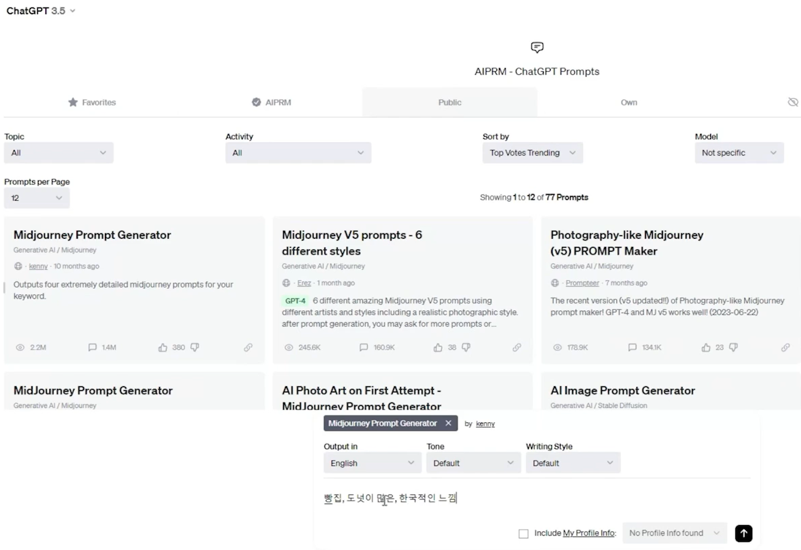Click comments icon showing 134.1K
The image size is (801, 550).
coord(632,348)
